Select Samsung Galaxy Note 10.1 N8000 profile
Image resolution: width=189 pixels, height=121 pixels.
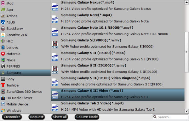pos(117,31)
